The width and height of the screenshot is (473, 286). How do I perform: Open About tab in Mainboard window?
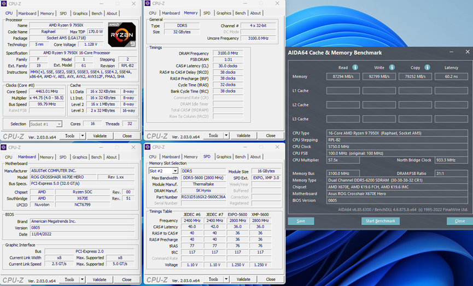click(112, 157)
